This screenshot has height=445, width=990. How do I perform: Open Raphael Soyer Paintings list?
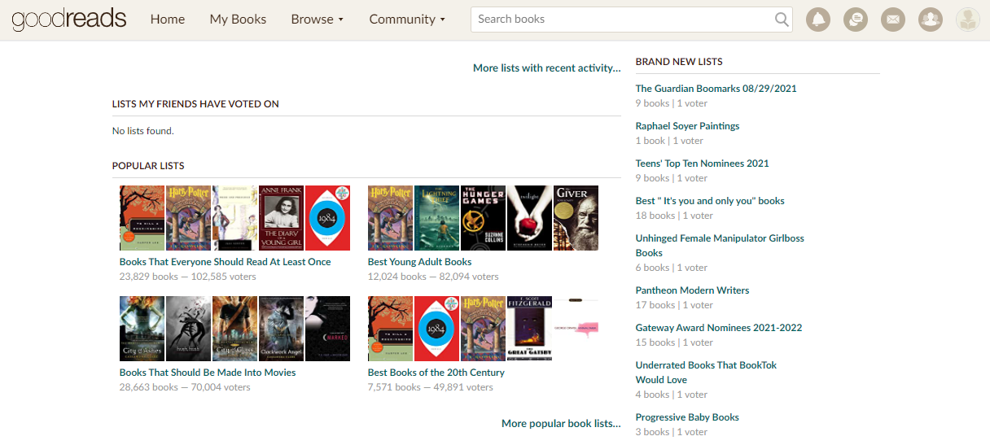(x=688, y=126)
